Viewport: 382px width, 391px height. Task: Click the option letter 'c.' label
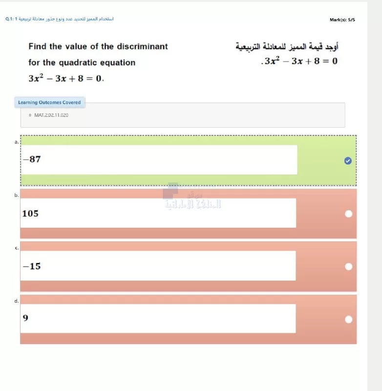point(17,248)
